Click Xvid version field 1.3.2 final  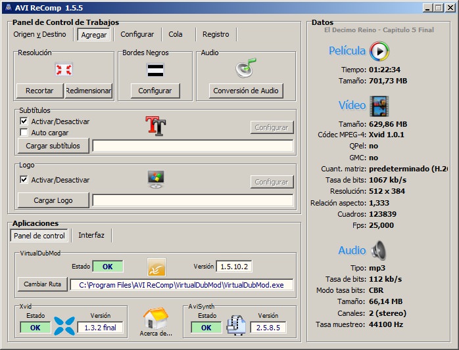click(100, 328)
